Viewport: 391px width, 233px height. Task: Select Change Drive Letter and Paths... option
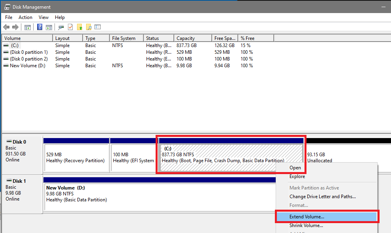point(327,197)
